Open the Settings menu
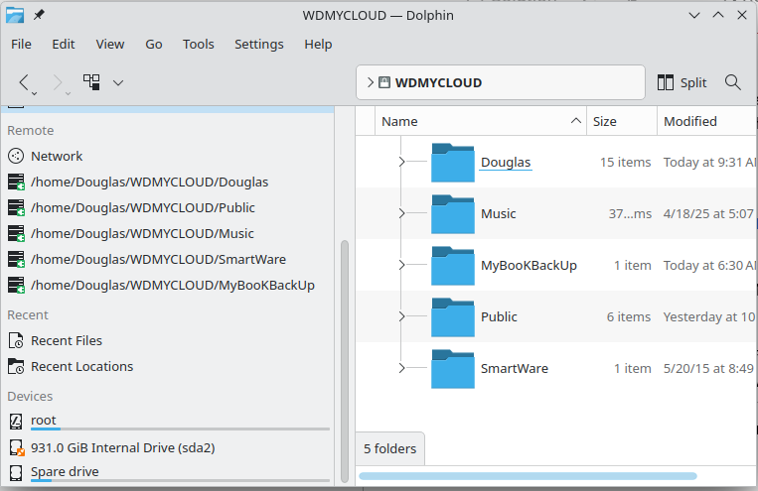 [x=259, y=44]
